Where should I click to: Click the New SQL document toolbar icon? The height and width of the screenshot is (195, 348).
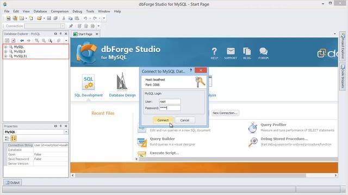pos(8,18)
